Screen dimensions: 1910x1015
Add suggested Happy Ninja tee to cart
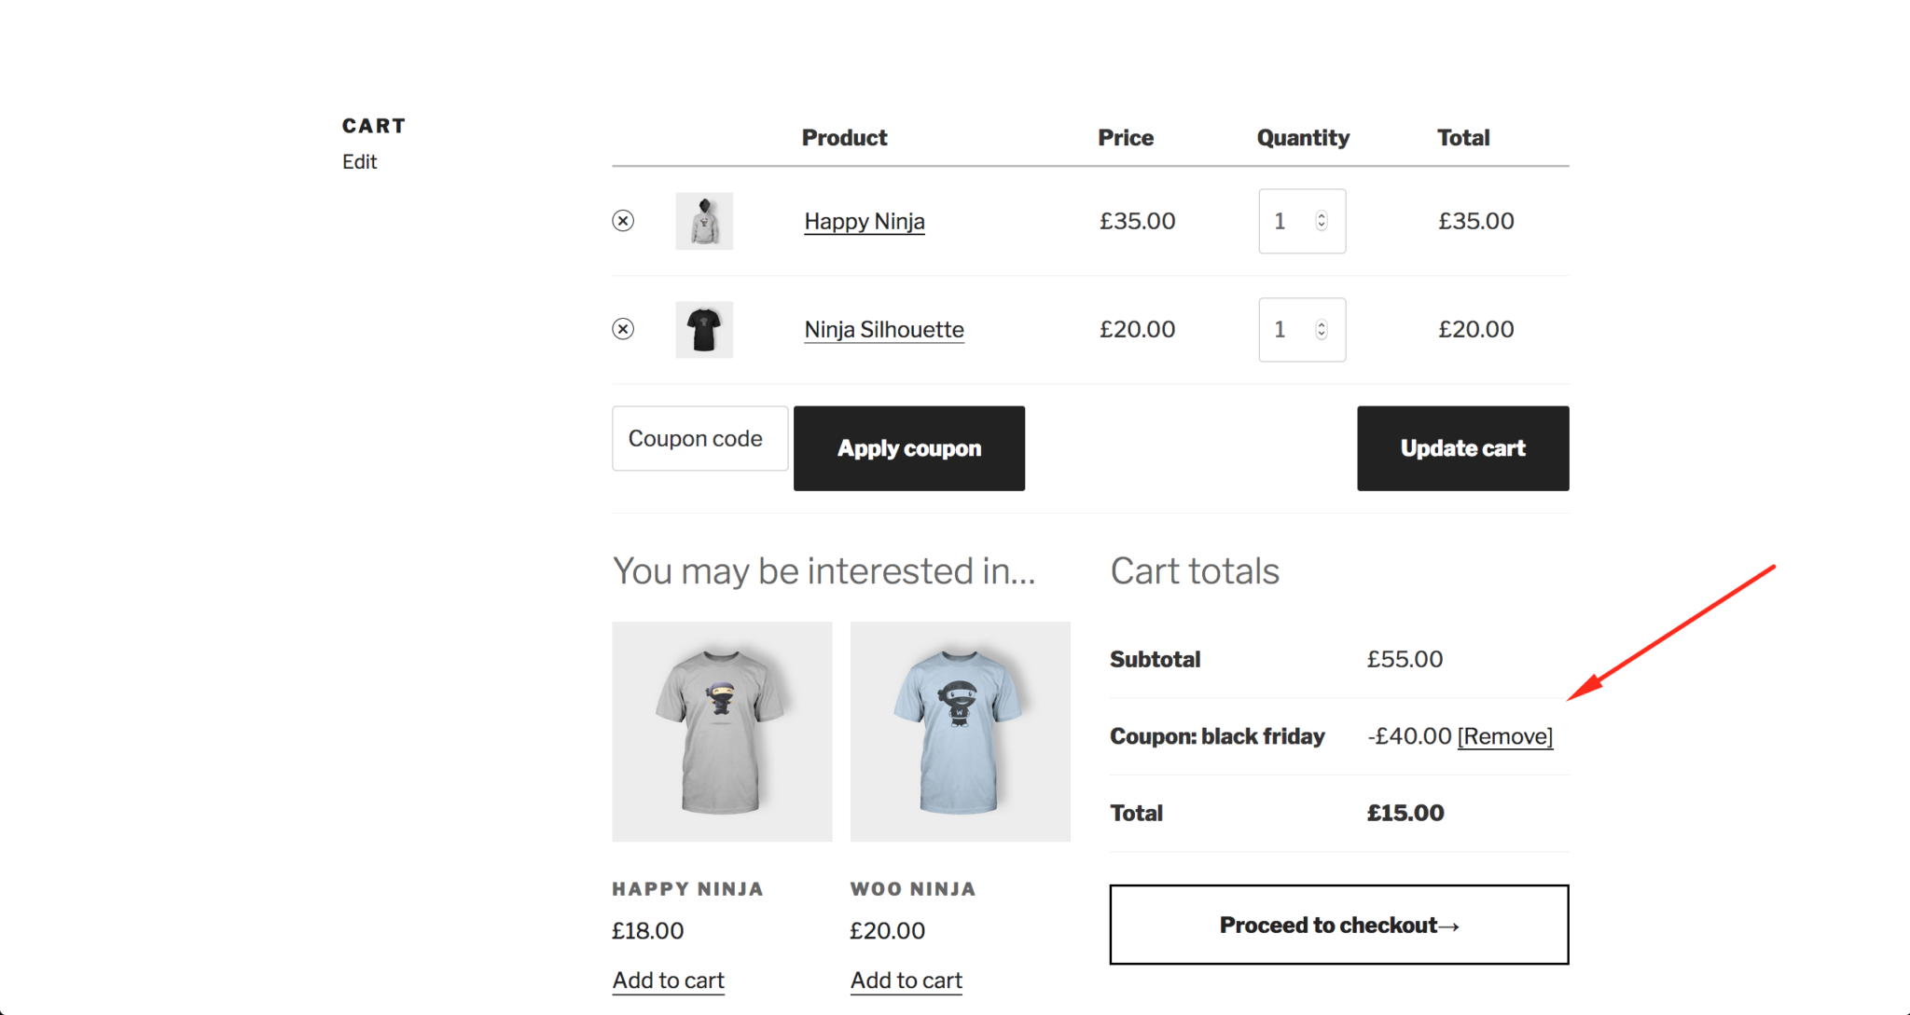point(668,981)
